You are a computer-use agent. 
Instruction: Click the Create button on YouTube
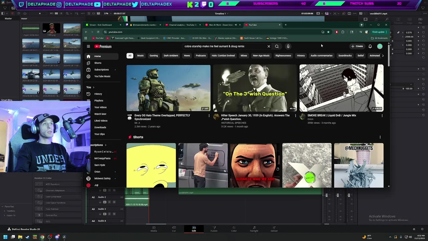click(357, 46)
